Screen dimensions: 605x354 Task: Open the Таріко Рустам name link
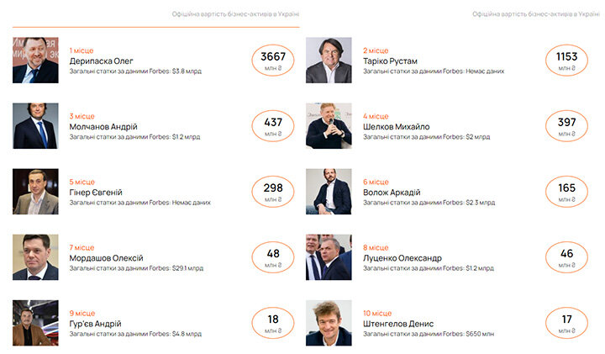coord(390,61)
